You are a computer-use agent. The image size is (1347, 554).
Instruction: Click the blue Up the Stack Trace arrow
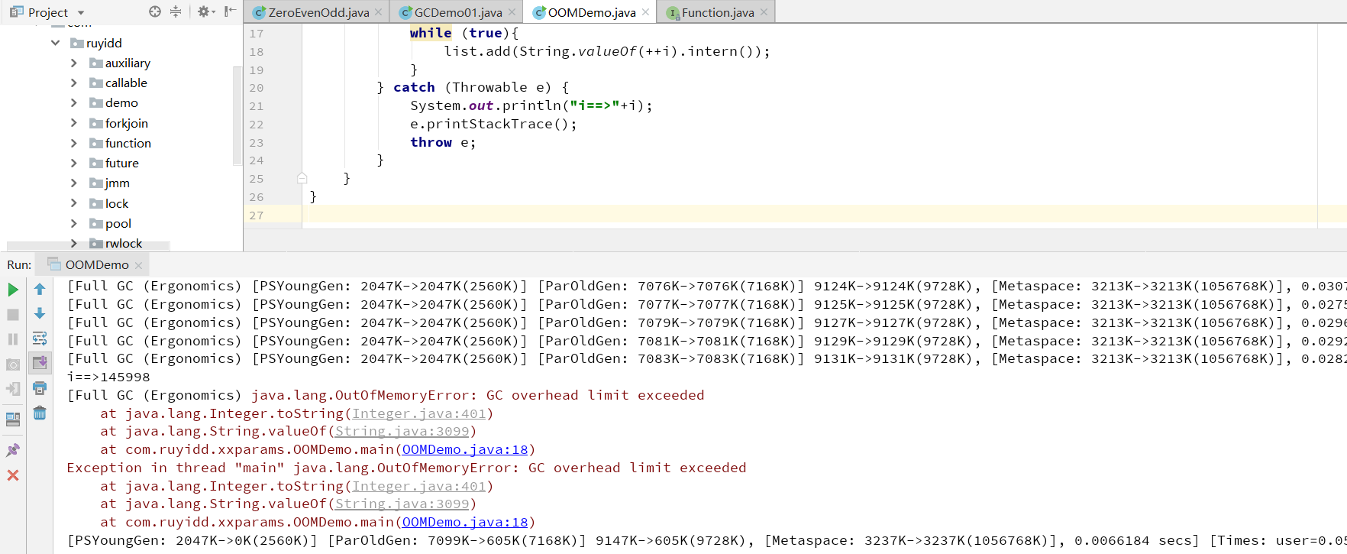[x=40, y=290]
